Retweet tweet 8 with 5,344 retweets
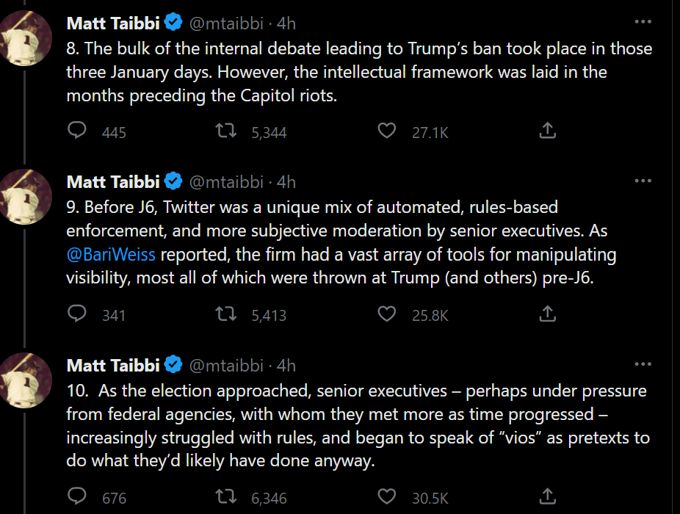680x514 pixels. pos(226,131)
